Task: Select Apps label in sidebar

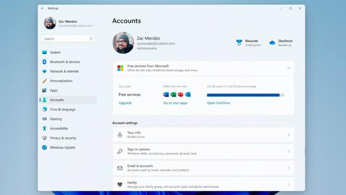Action: (x=54, y=91)
